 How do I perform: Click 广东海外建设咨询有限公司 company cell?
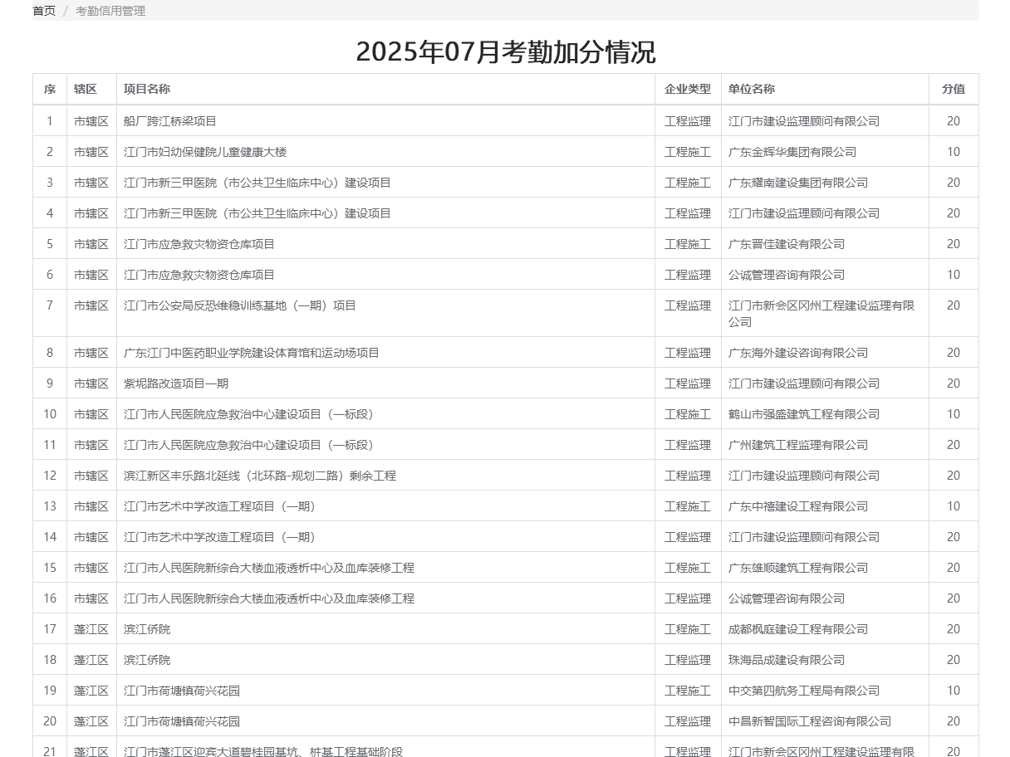[x=797, y=353]
